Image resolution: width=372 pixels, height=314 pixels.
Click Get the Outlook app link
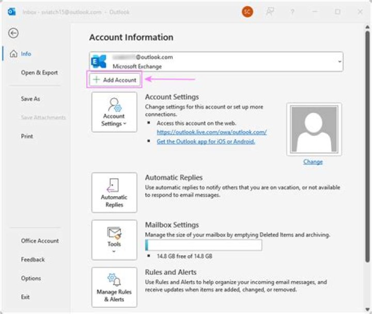(206, 141)
